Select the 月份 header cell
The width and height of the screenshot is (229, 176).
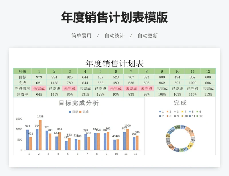tap(22, 71)
